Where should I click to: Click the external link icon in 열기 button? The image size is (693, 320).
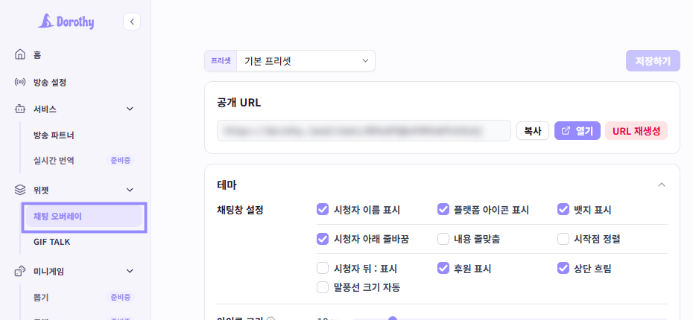point(566,131)
